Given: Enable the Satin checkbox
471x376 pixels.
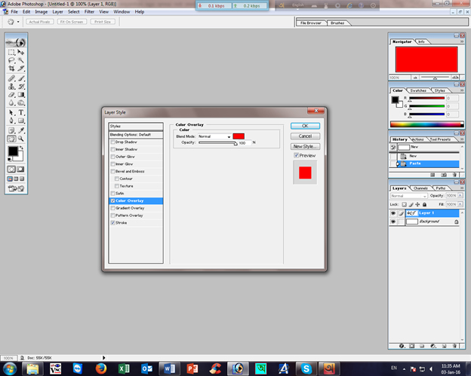Looking at the screenshot, I should click(113, 194).
